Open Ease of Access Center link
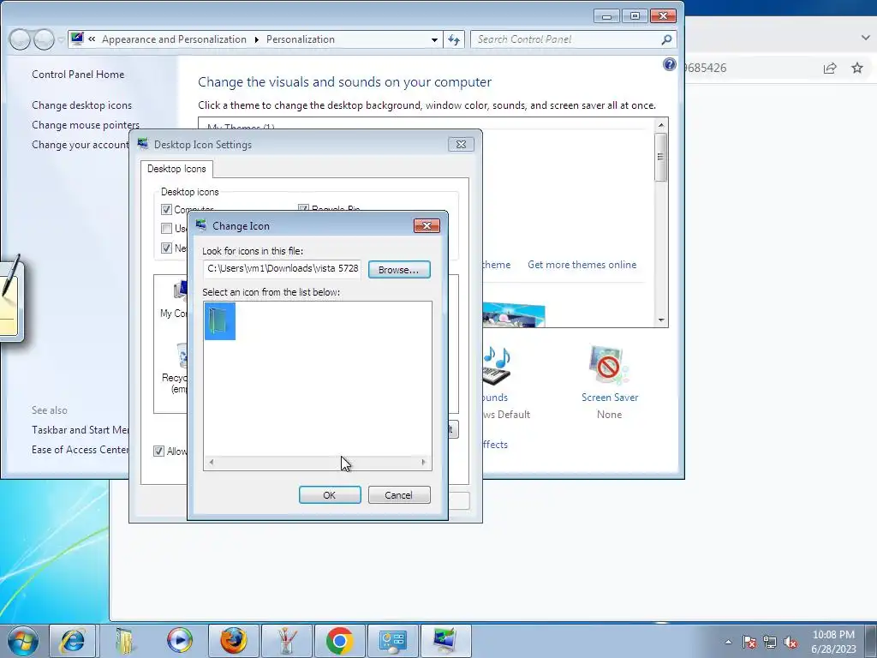 pyautogui.click(x=80, y=449)
